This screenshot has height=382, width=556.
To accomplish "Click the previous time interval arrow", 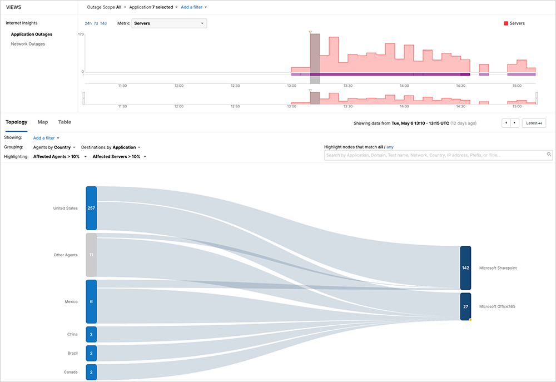I will [506, 123].
